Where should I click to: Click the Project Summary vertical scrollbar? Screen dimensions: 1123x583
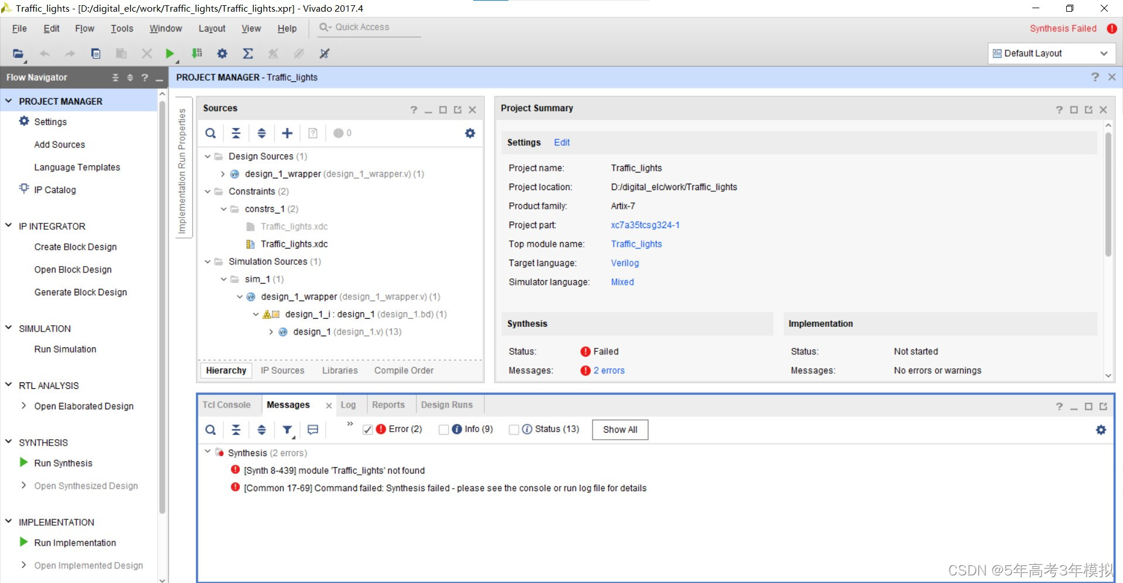(x=1108, y=194)
